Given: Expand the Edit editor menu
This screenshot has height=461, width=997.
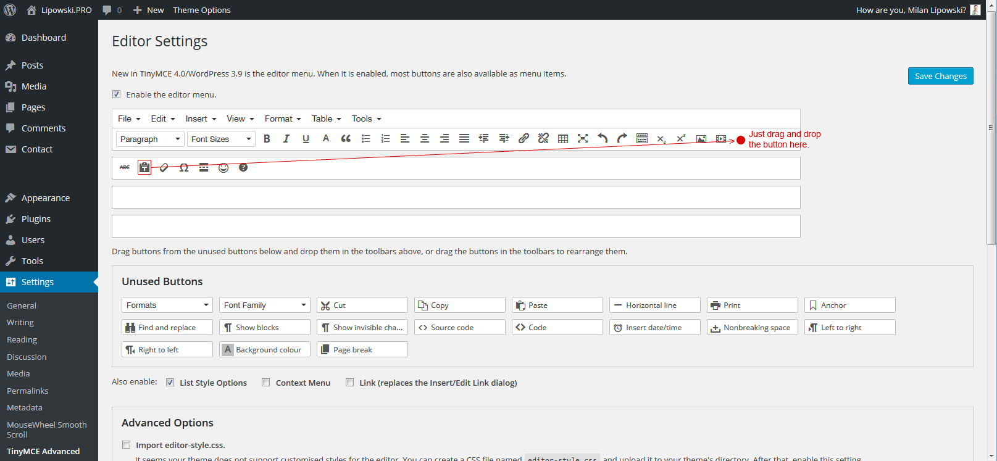Looking at the screenshot, I should 163,118.
